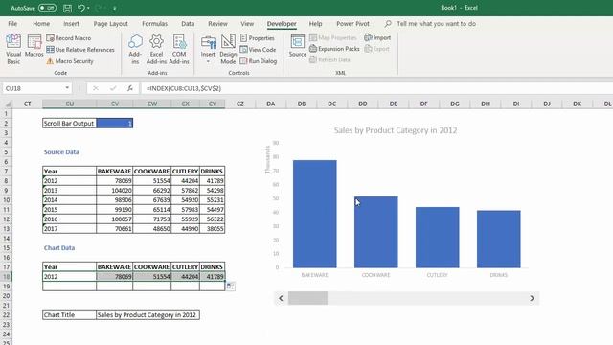Click View Code in Controls group

258,50
